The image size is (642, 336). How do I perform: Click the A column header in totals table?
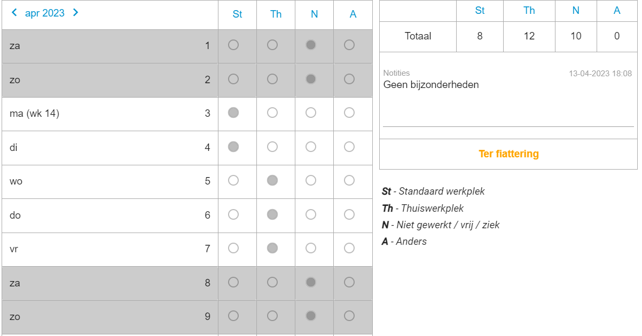point(617,11)
